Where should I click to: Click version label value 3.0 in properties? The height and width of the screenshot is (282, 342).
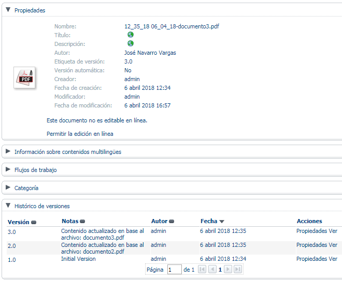tap(129, 61)
